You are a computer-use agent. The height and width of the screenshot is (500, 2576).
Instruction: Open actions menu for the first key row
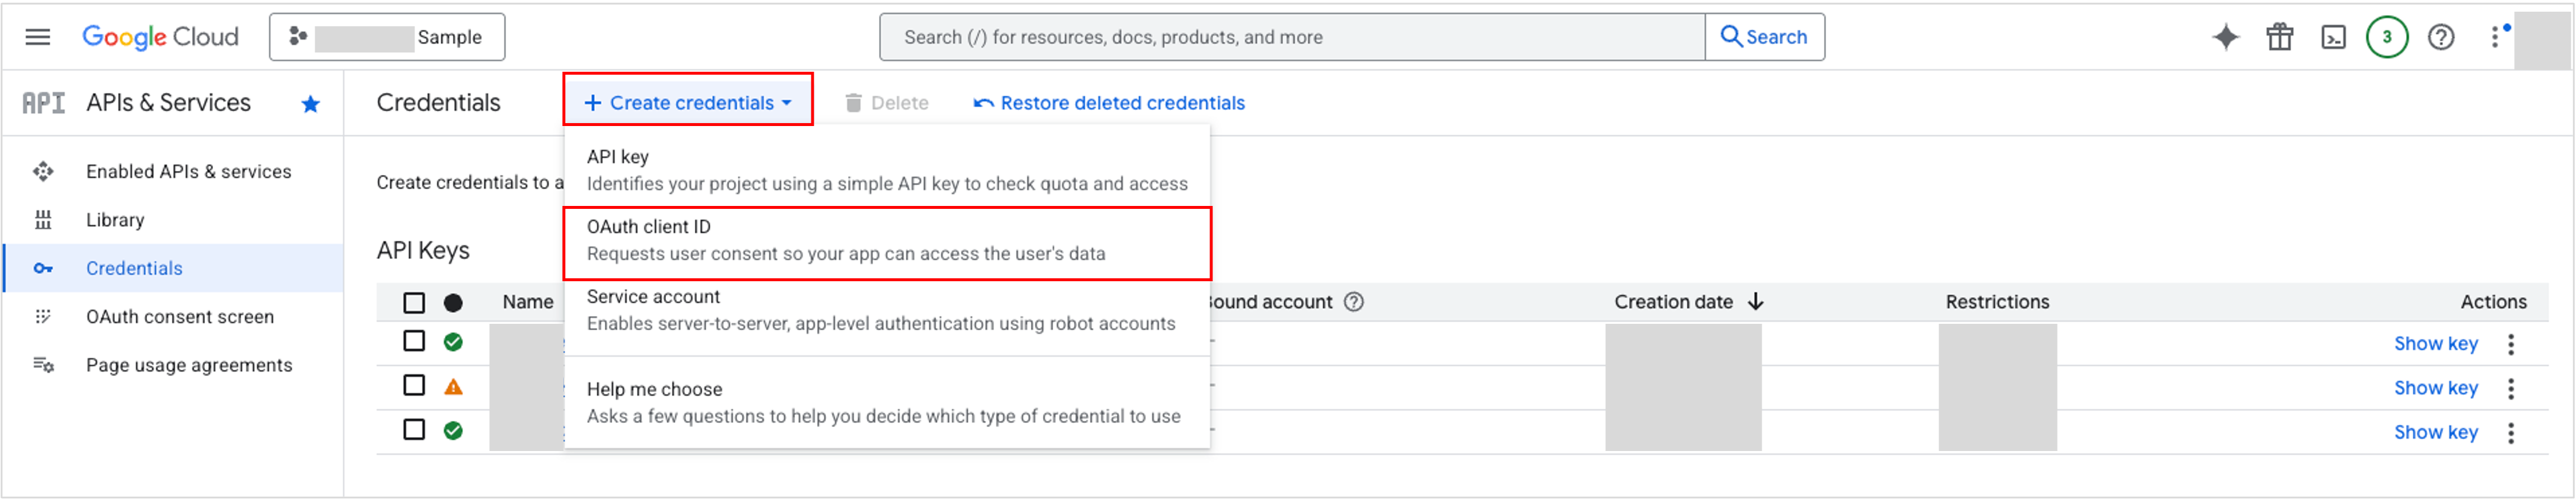(x=2511, y=345)
